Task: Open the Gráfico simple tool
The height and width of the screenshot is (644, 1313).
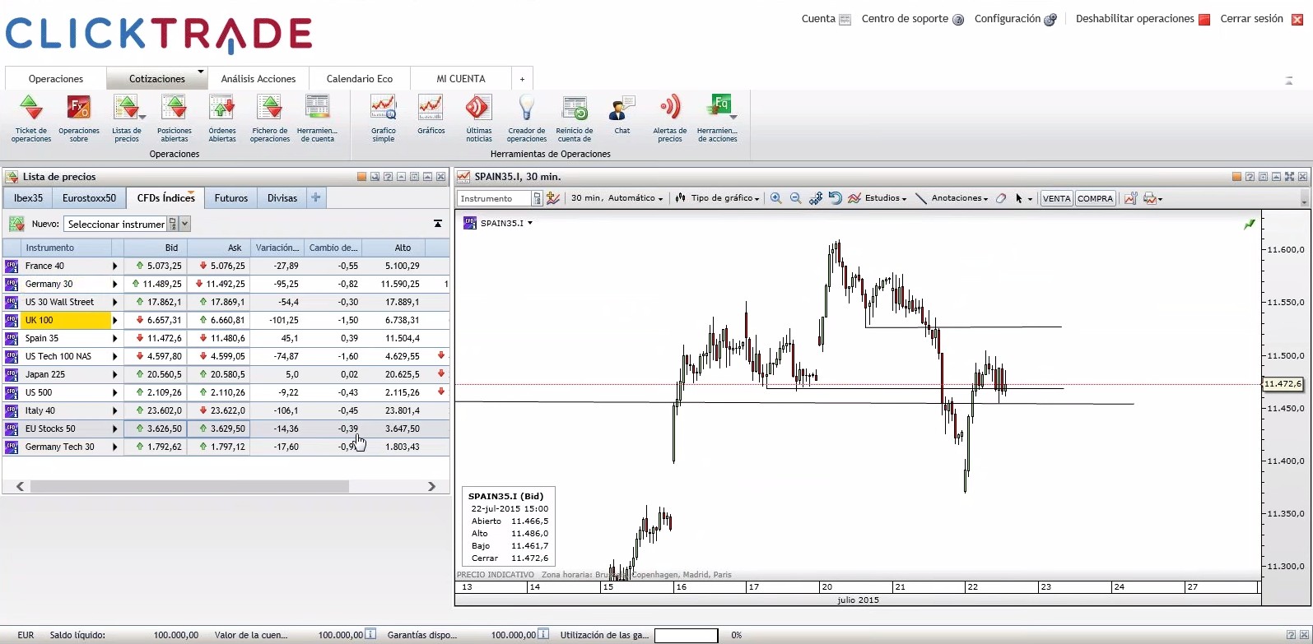Action: [x=384, y=118]
